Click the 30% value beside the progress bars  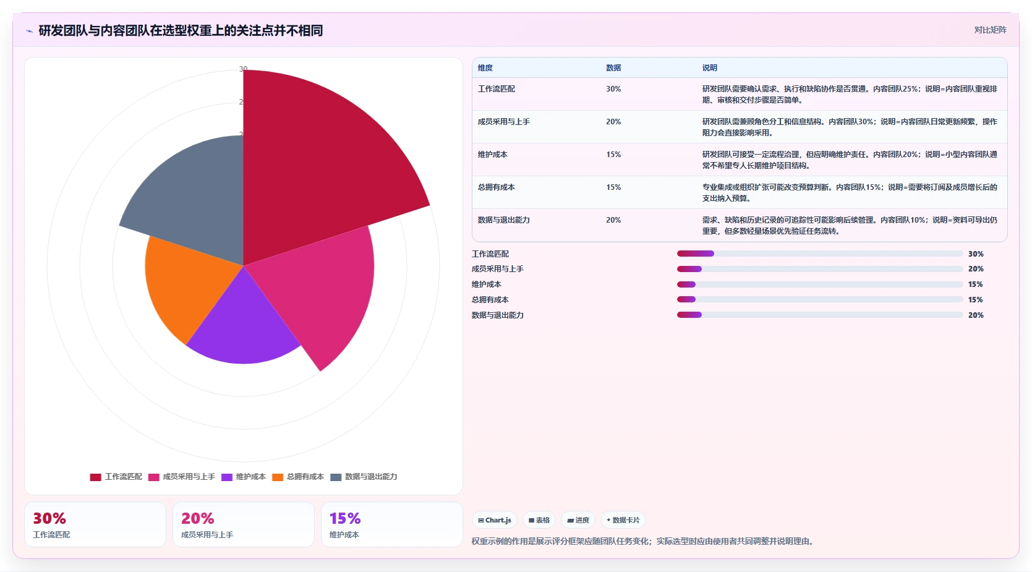tap(976, 254)
